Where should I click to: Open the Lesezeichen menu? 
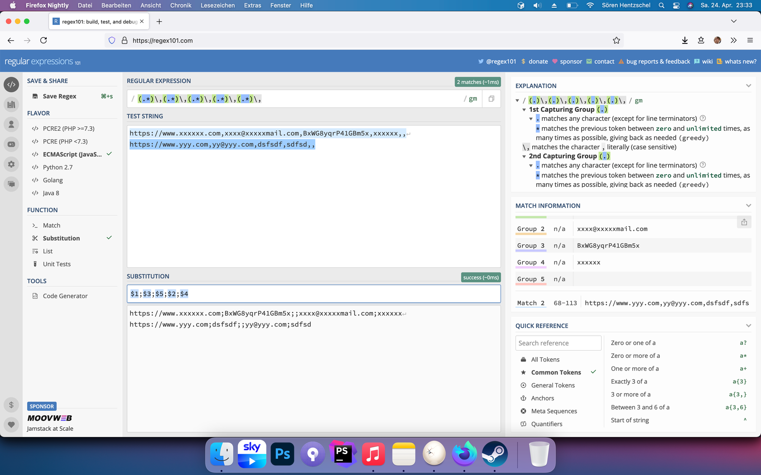(217, 5)
